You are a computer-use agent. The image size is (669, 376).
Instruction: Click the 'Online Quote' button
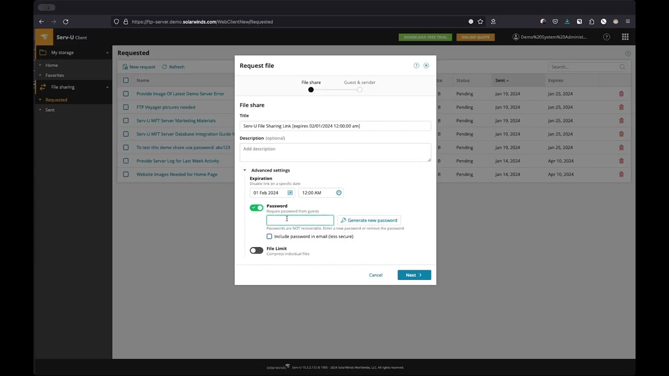tap(476, 37)
